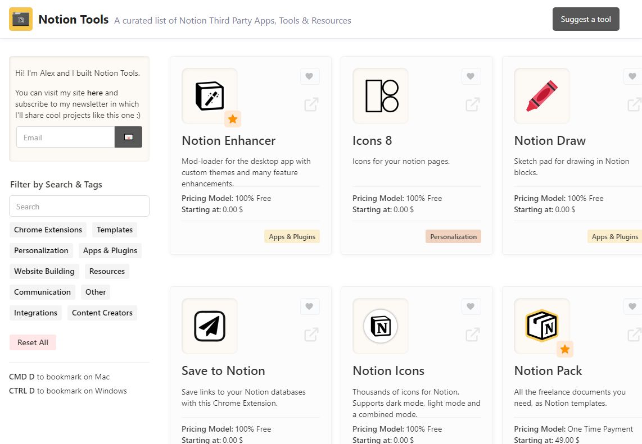
Task: Select 'Hi! I'm Alex and I built Notion Tools.'
Action: [x=78, y=73]
